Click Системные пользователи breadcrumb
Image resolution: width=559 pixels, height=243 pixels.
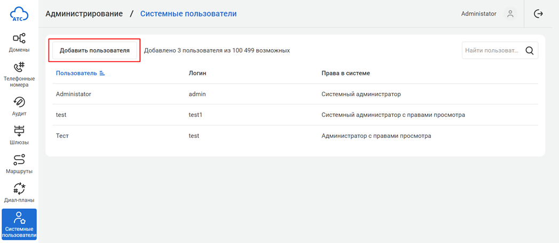(x=188, y=14)
